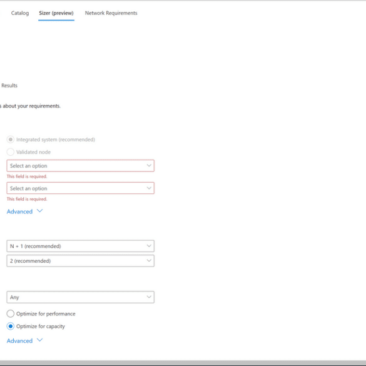Open the Network Requirements tab
This screenshot has height=366, width=366.
[111, 13]
